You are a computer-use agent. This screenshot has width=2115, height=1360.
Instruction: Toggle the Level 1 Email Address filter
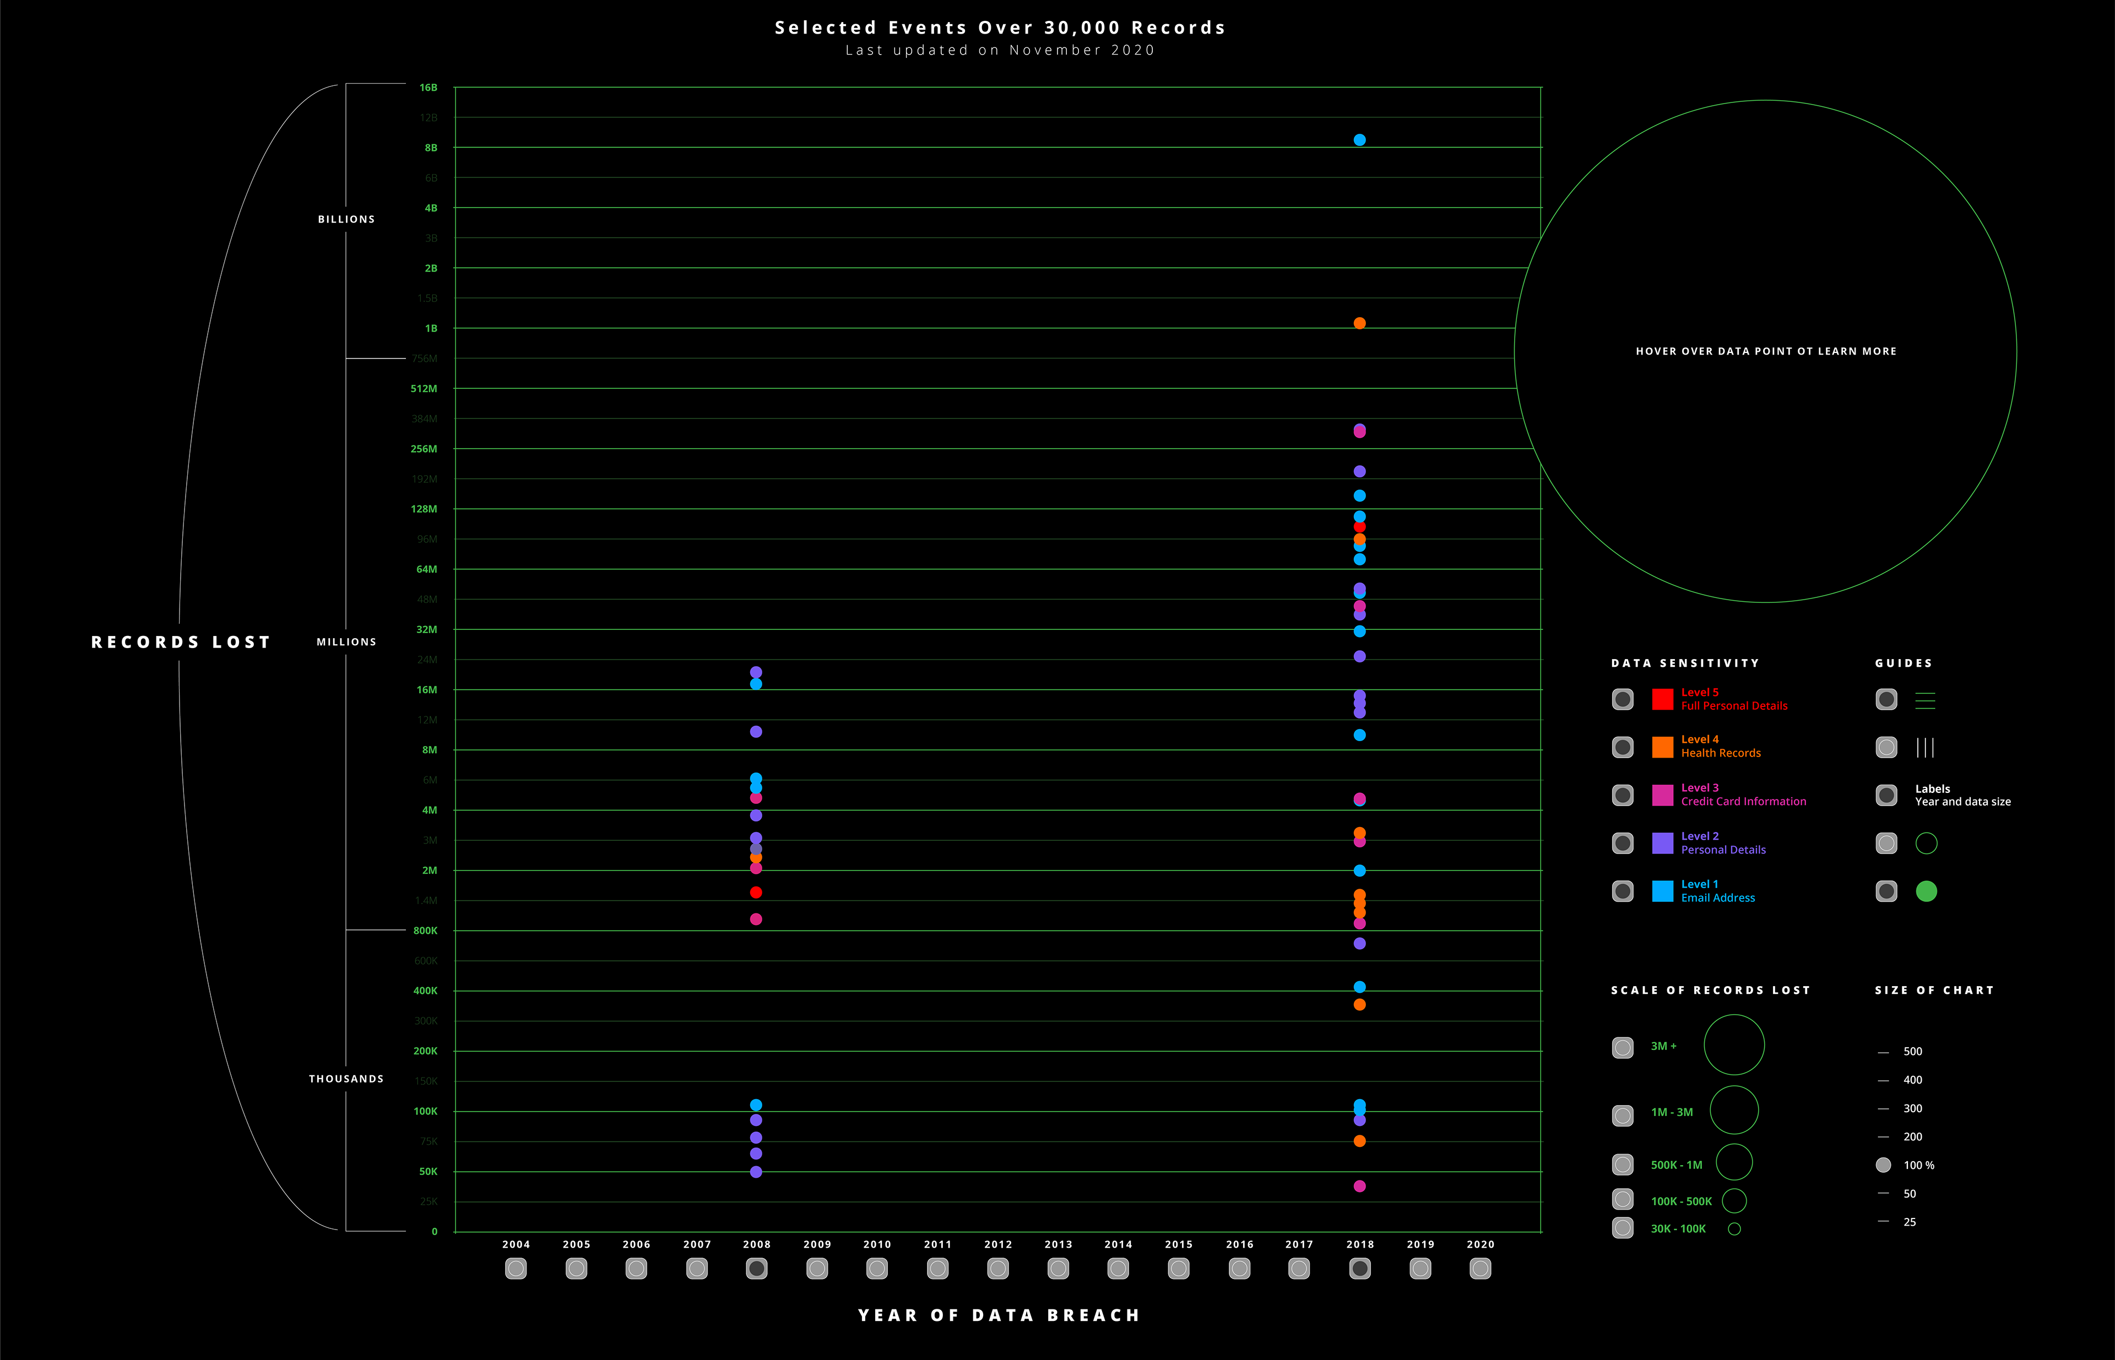(1622, 891)
